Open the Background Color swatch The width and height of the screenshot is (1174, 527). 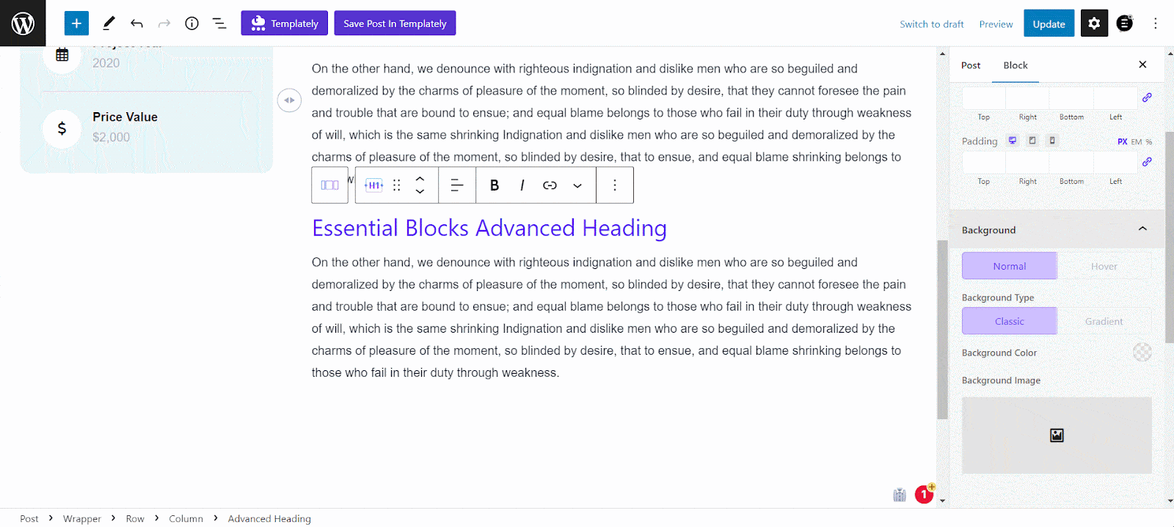1142,353
